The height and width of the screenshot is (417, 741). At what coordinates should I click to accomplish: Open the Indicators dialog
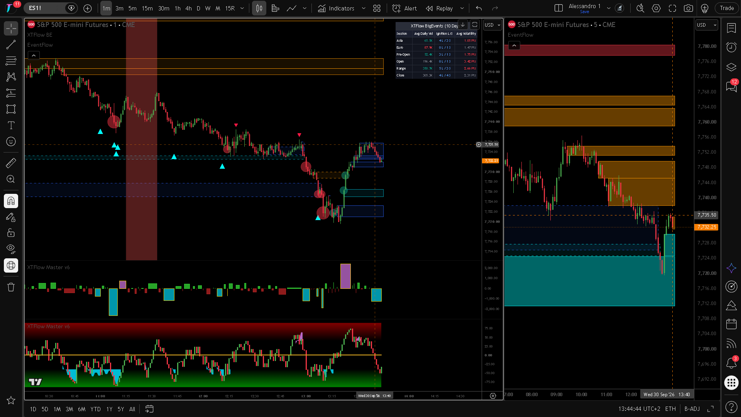[x=336, y=8]
